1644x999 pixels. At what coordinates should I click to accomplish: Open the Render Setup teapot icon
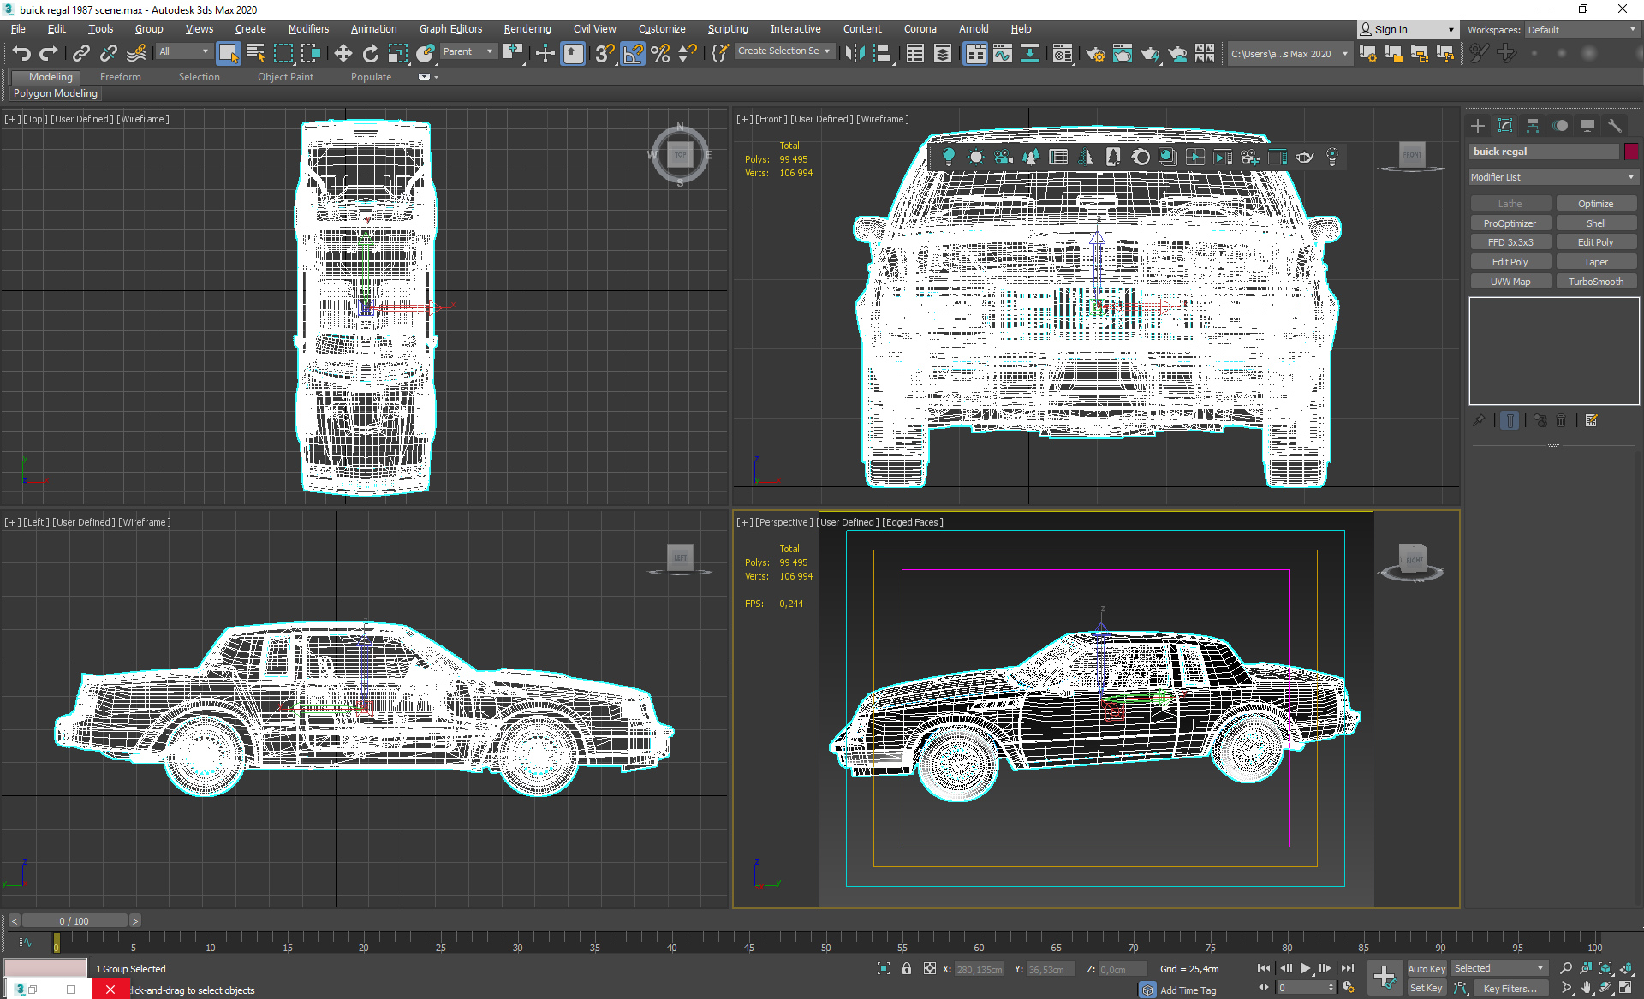click(1094, 54)
